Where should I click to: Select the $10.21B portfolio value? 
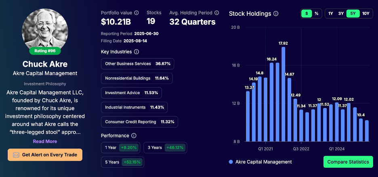tap(116, 22)
